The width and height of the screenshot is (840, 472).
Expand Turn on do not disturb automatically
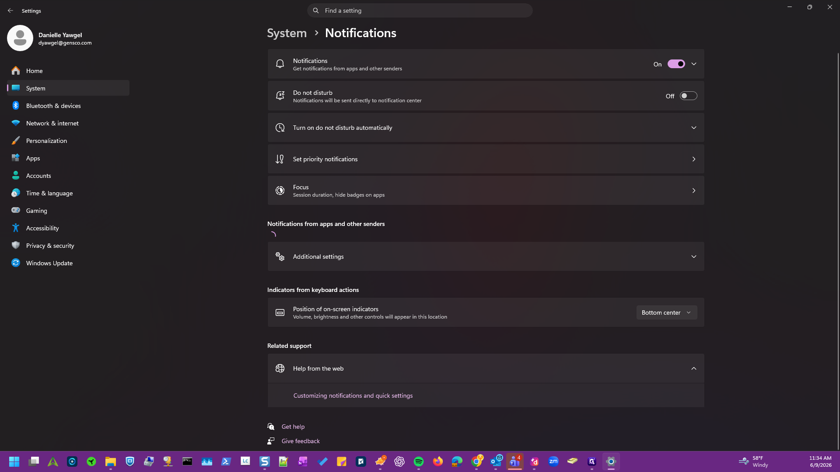click(x=486, y=128)
